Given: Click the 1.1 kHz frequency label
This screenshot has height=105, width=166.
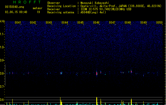Looking at the screenshot, I should 2,34.
